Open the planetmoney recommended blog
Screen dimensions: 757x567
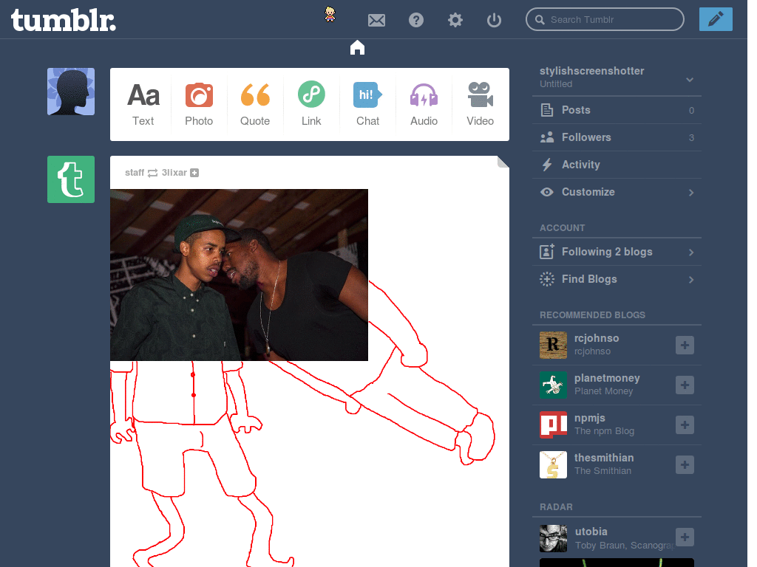point(607,379)
